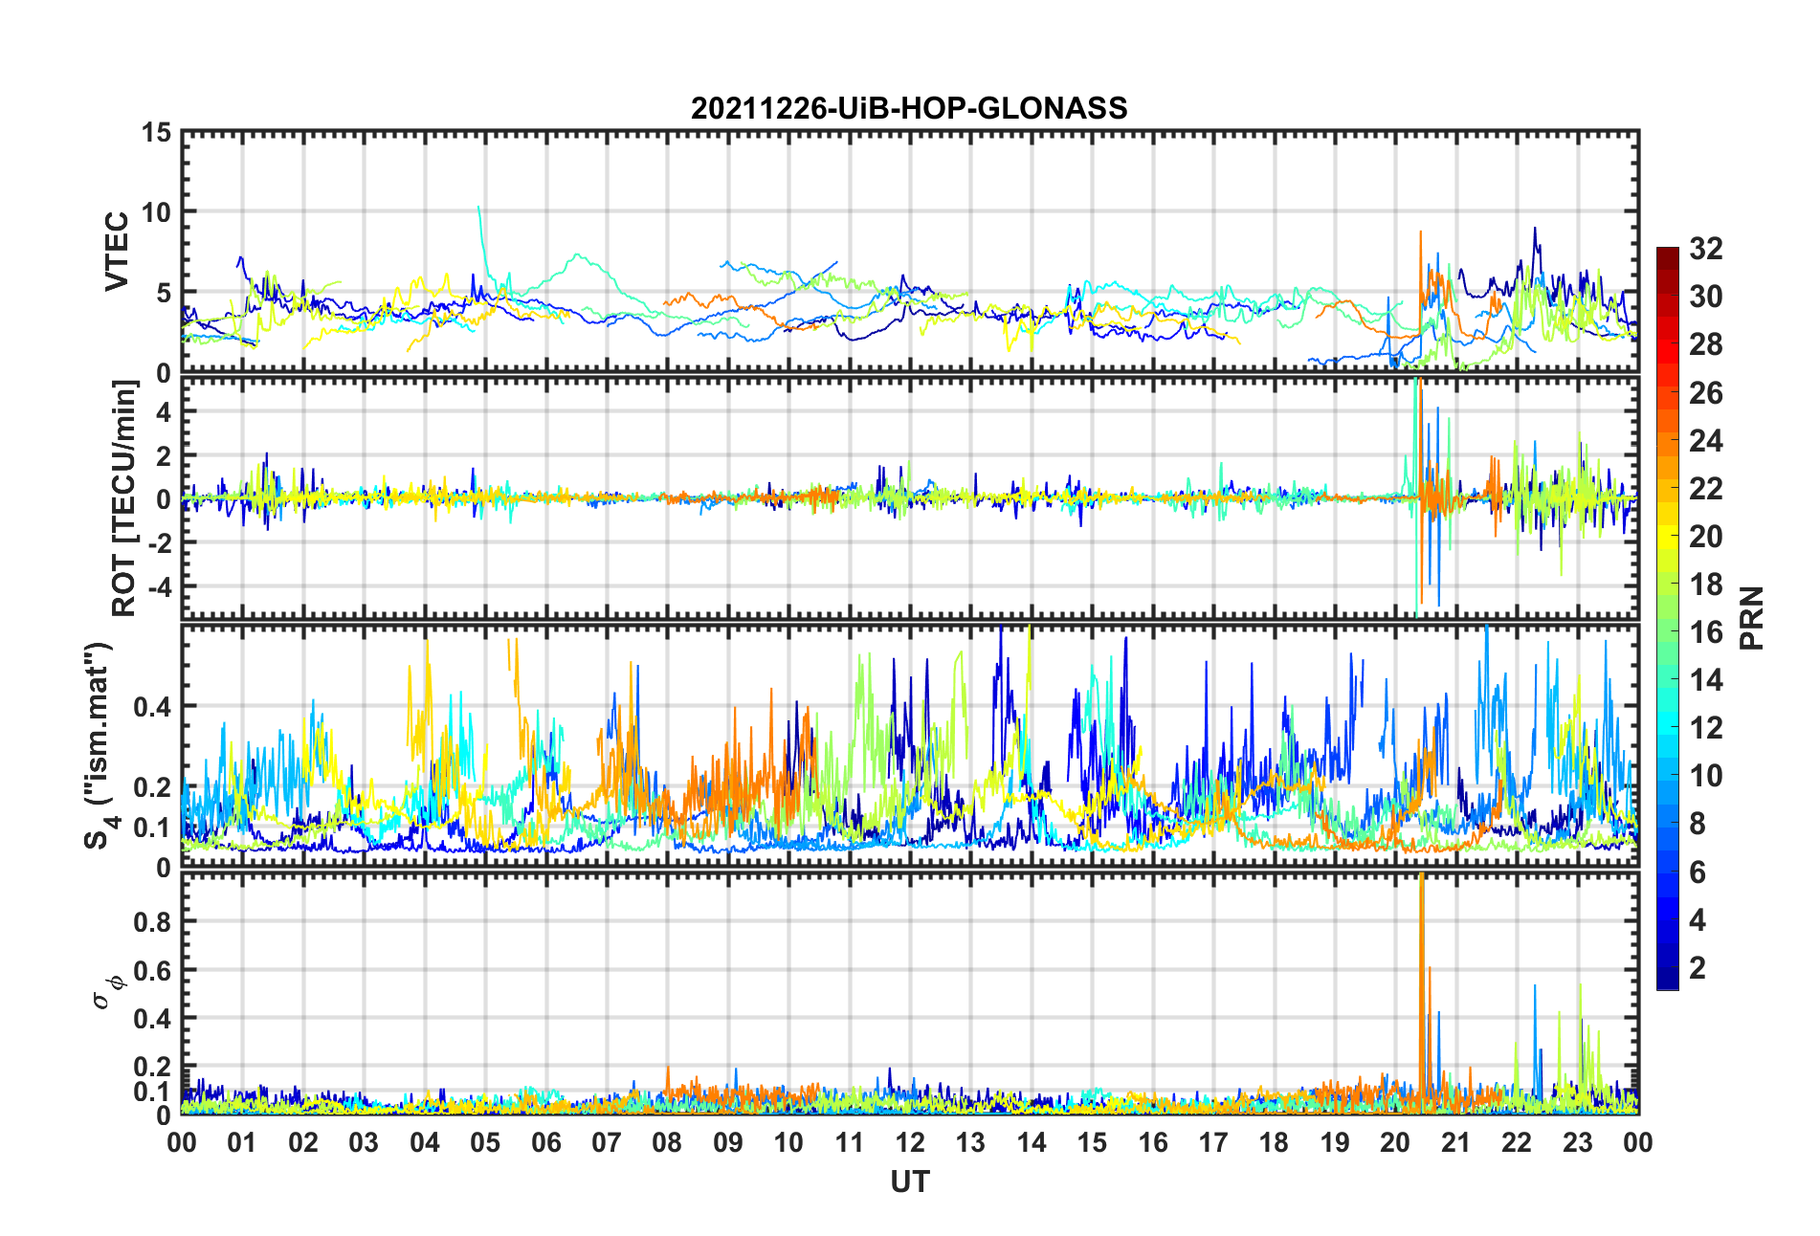Click x-axis tick label 23
Viewport: 1820px width, 1236px height.
[x=1577, y=1143]
